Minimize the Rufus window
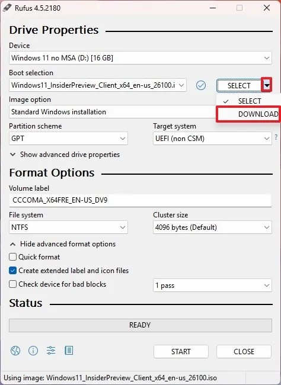281x385 pixels. [213, 8]
